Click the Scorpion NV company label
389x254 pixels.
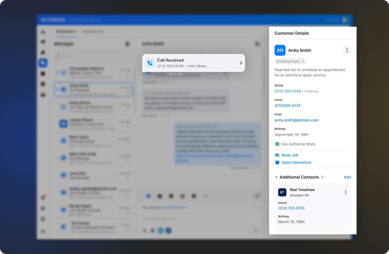[x=300, y=195]
